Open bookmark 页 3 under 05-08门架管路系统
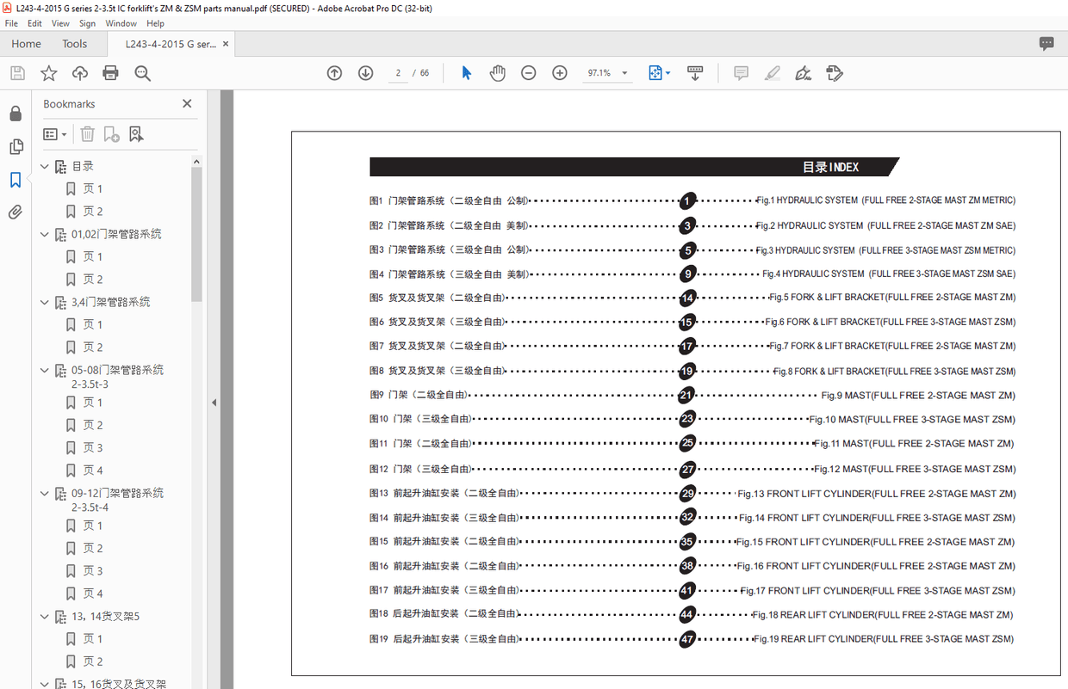This screenshot has height=689, width=1068. 93,448
